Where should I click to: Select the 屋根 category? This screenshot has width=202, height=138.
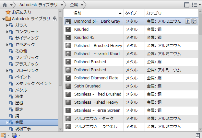click(16, 103)
